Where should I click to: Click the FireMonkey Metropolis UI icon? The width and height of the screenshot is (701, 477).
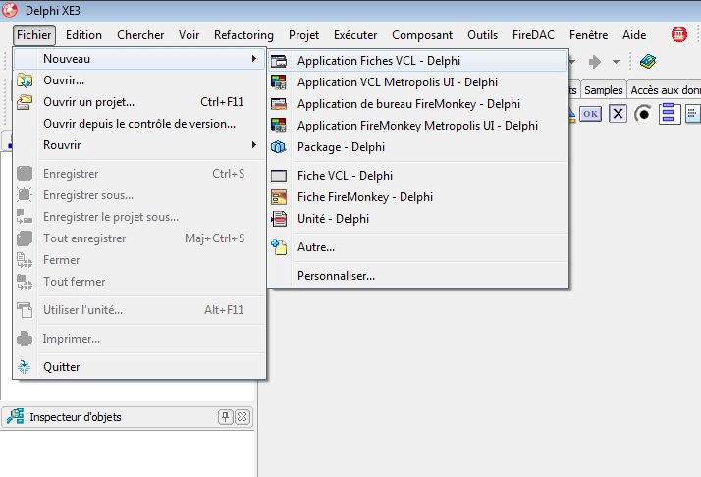[279, 126]
